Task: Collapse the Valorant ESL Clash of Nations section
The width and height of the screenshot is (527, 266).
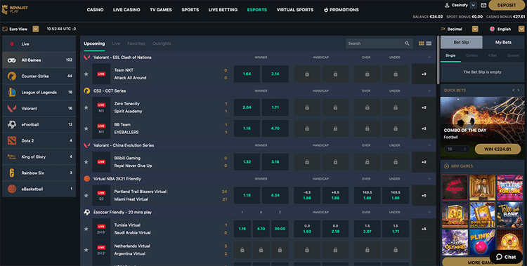Action: pyautogui.click(x=429, y=58)
